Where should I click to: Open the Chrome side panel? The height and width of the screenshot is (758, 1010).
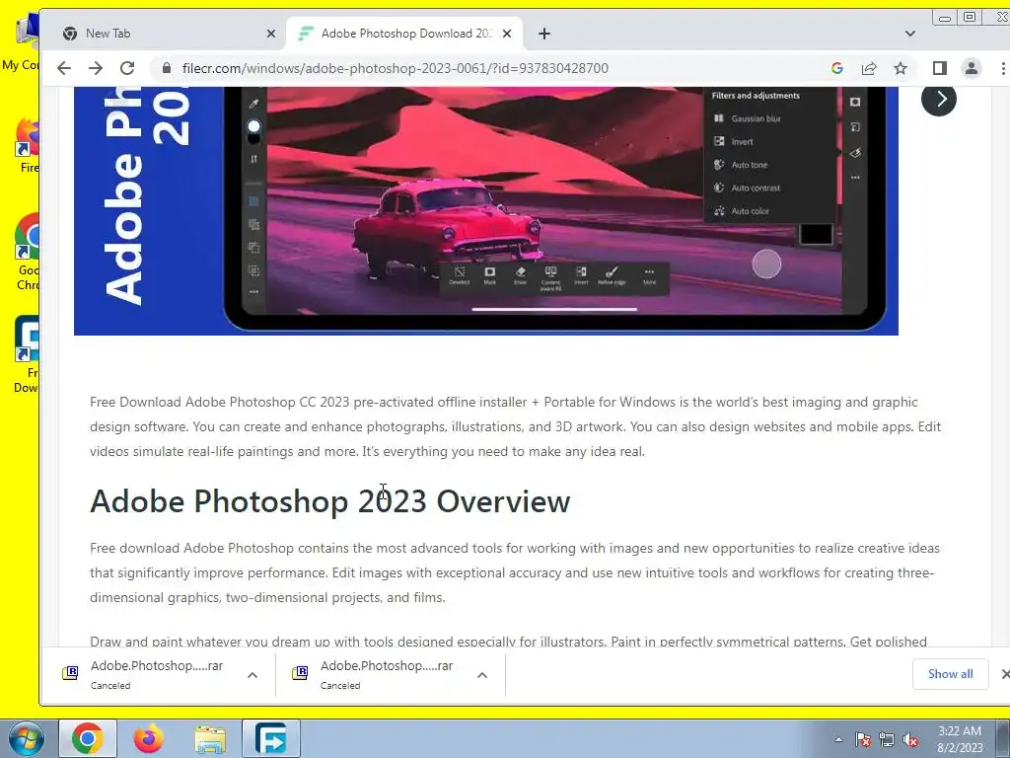940,68
